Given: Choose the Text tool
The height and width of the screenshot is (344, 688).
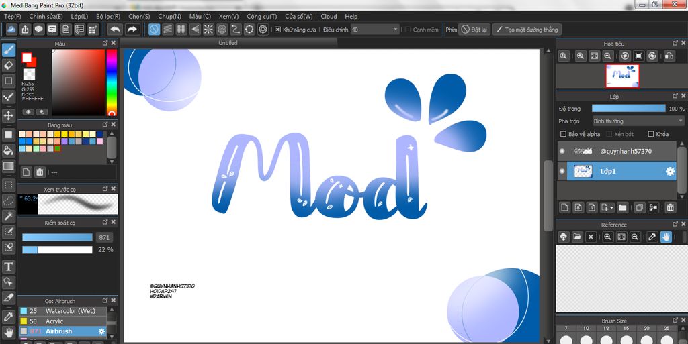Looking at the screenshot, I should [8, 266].
